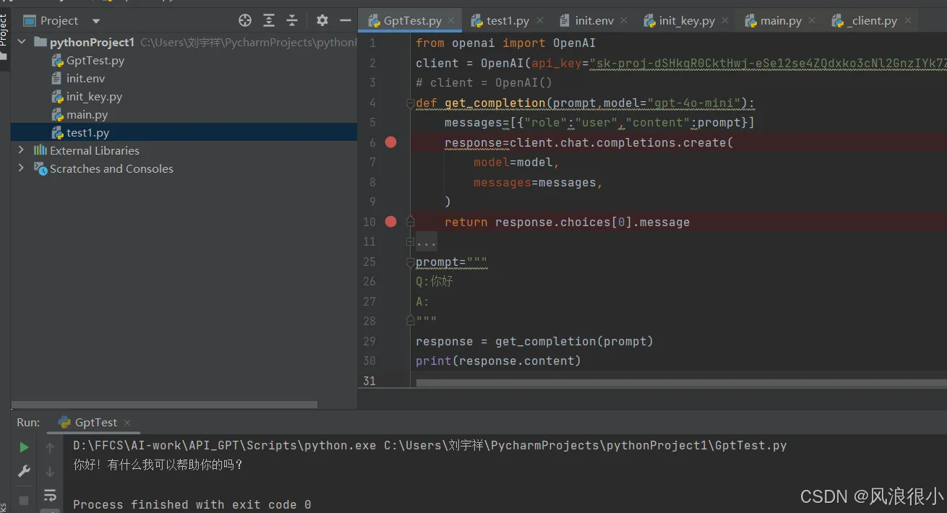The image size is (947, 513).
Task: Click on 'gpt-4o-mini' model string
Action: click(x=694, y=103)
